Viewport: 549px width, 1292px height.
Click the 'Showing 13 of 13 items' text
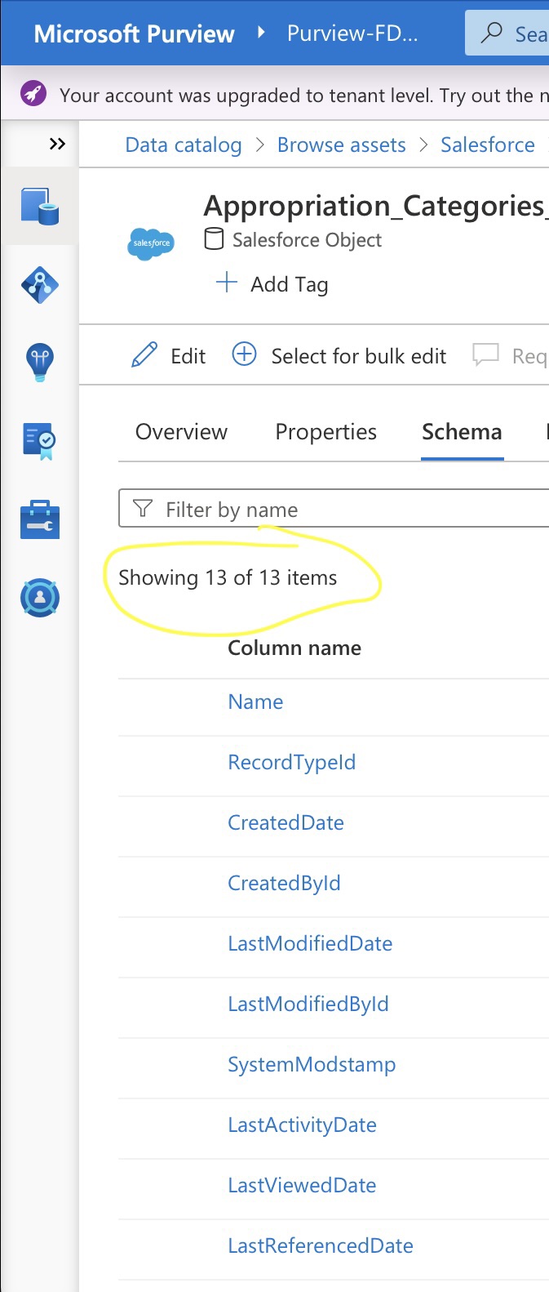point(228,577)
